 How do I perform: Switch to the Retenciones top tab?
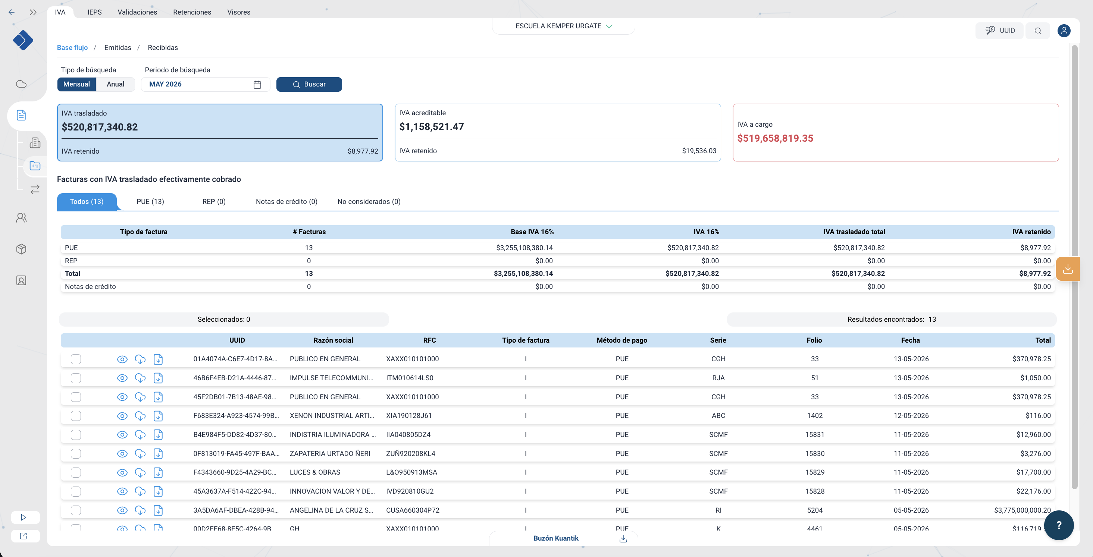[192, 12]
